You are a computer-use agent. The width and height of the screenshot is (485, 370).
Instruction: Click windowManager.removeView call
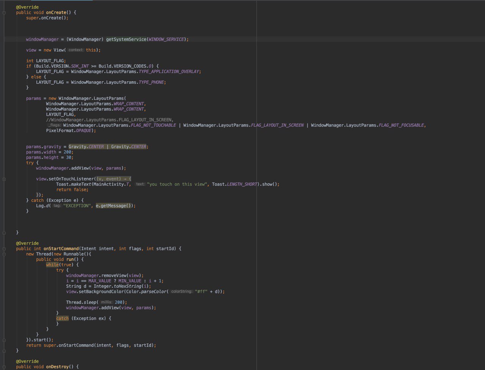[96, 276]
